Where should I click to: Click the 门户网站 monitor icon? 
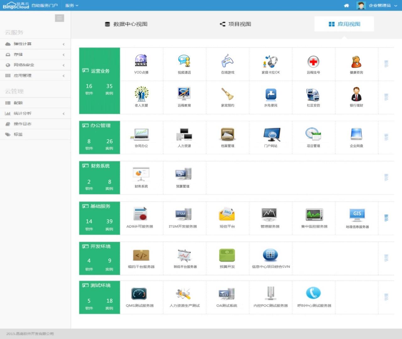(272, 134)
